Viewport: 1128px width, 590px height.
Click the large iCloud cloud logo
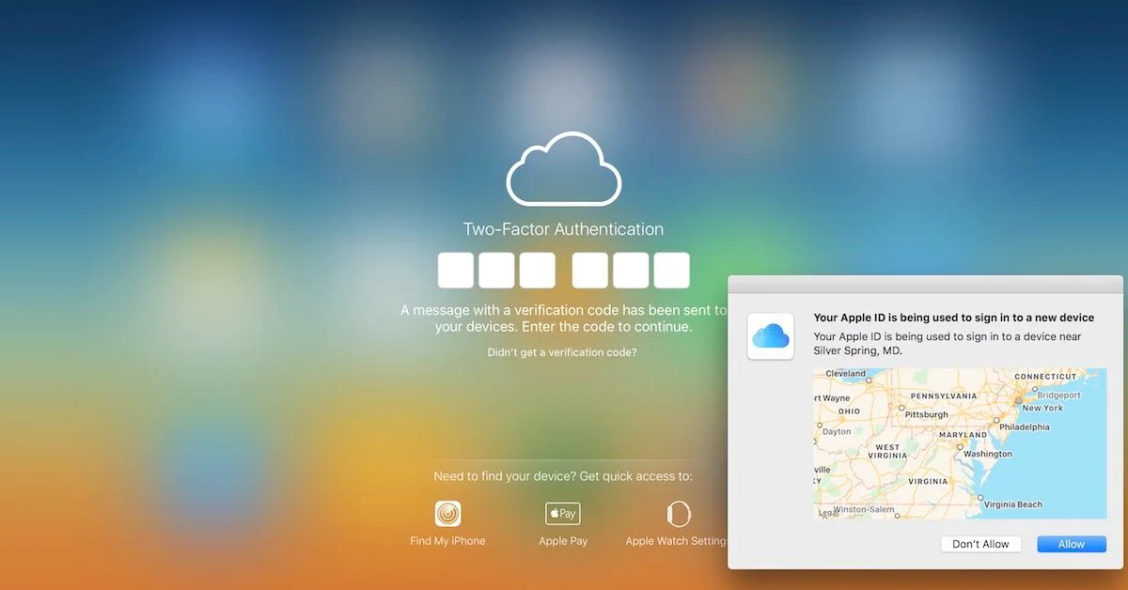[563, 169]
